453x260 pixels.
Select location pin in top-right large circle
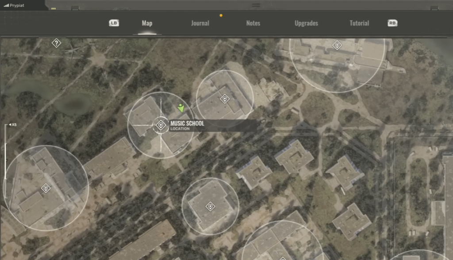337,45
